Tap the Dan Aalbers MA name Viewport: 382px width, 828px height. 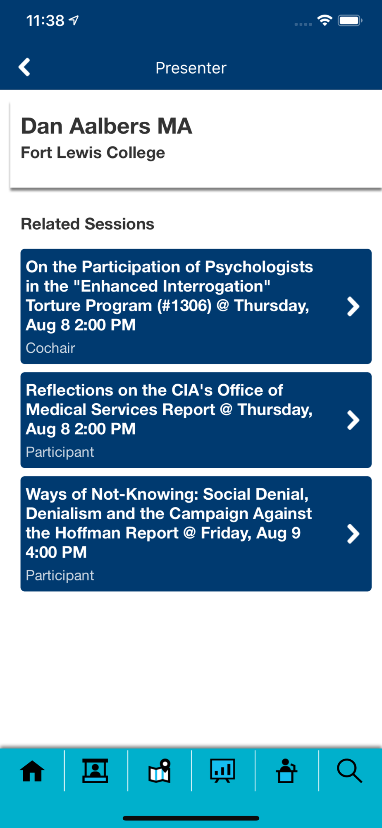point(107,126)
